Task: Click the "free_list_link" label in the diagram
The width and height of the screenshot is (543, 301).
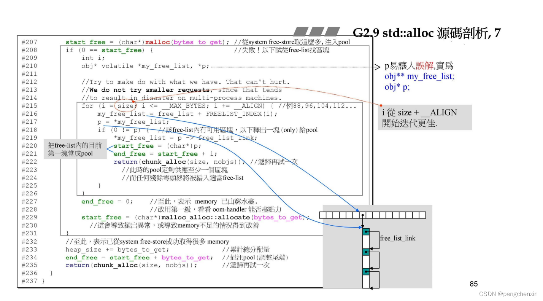Action: click(x=398, y=238)
